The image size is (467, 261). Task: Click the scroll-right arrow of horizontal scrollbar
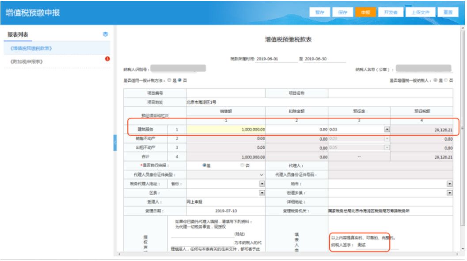[x=457, y=254]
